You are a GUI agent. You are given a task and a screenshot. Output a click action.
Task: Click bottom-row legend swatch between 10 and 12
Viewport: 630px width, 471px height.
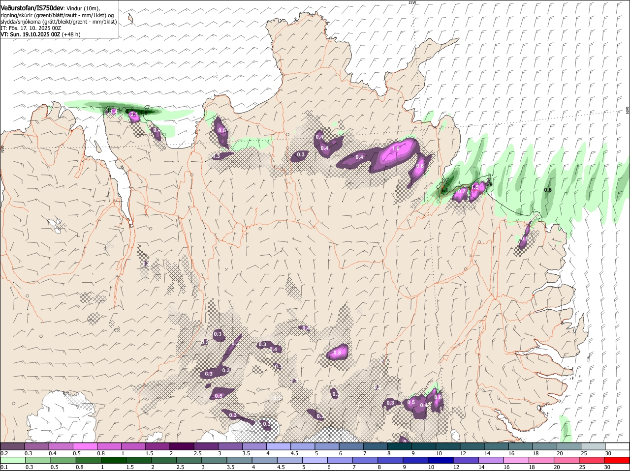click(440, 460)
